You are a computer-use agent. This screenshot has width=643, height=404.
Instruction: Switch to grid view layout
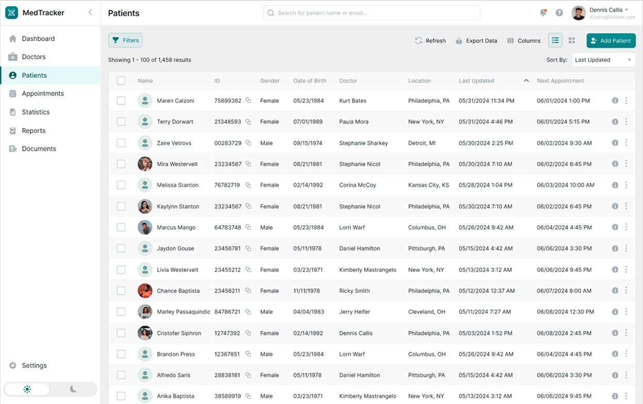click(572, 40)
